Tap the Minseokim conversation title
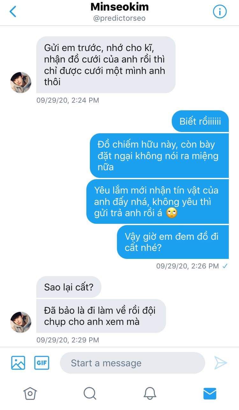This screenshot has height=410, width=239. (119, 7)
